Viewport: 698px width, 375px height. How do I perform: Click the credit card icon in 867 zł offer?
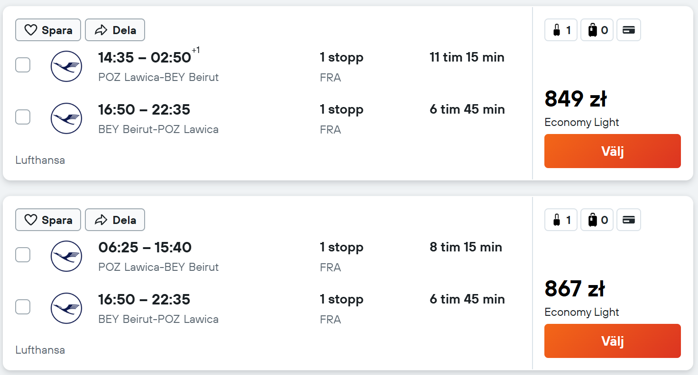tap(629, 220)
